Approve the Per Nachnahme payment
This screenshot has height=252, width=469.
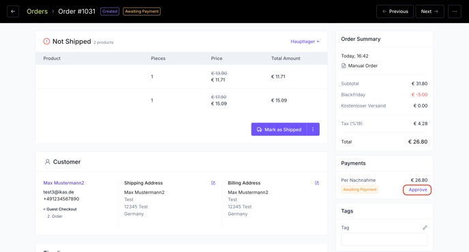click(417, 190)
